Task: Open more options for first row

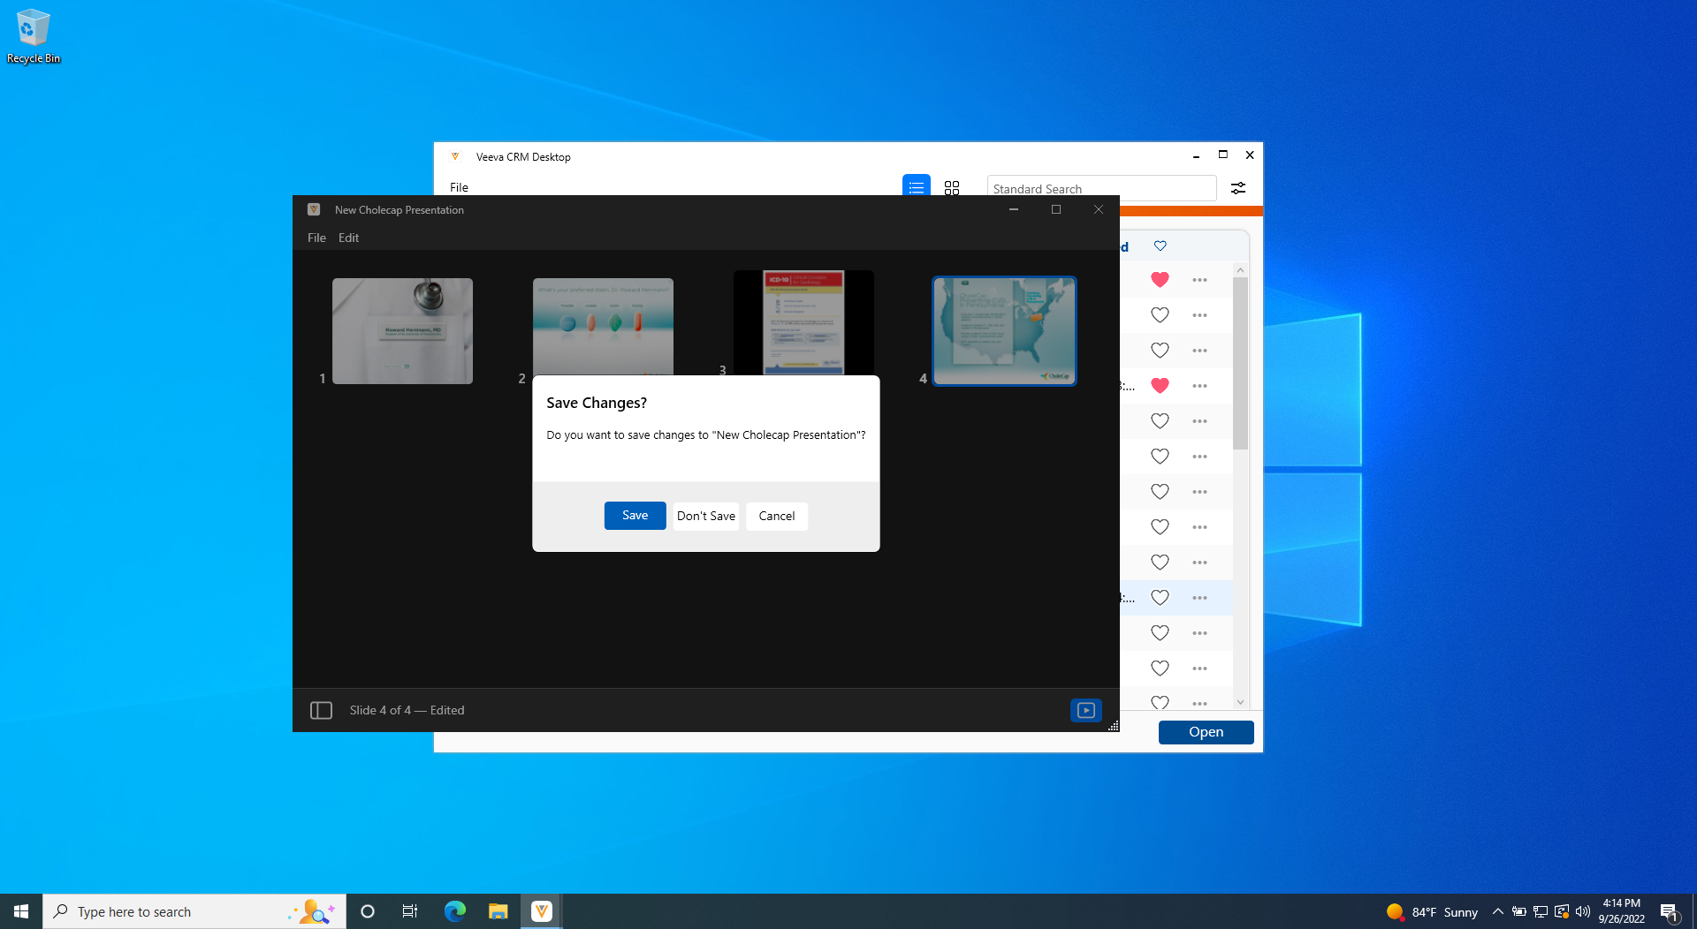Action: 1199,280
